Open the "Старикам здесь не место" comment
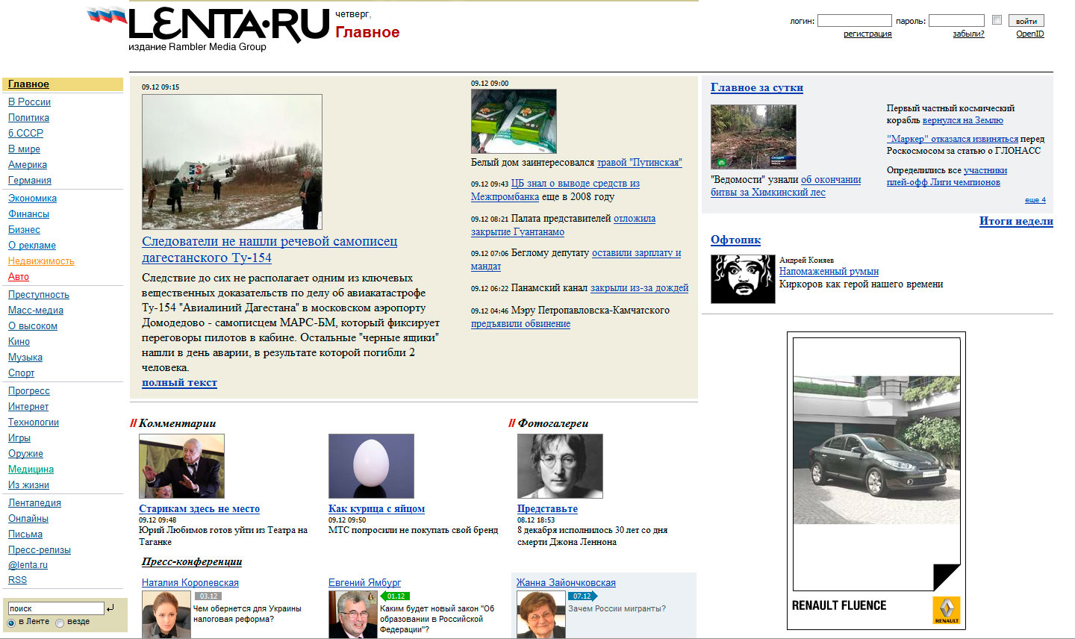 [199, 509]
